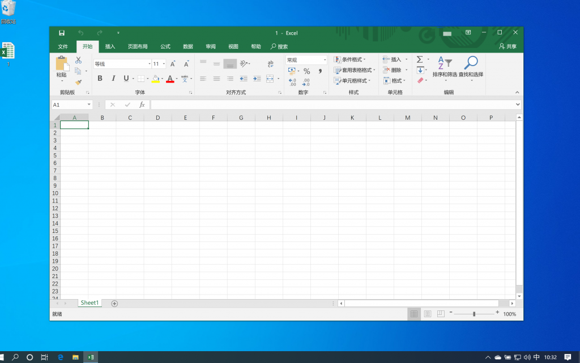Screen dimensions: 580x363
Task: Align cell text right
Action: tap(230, 78)
